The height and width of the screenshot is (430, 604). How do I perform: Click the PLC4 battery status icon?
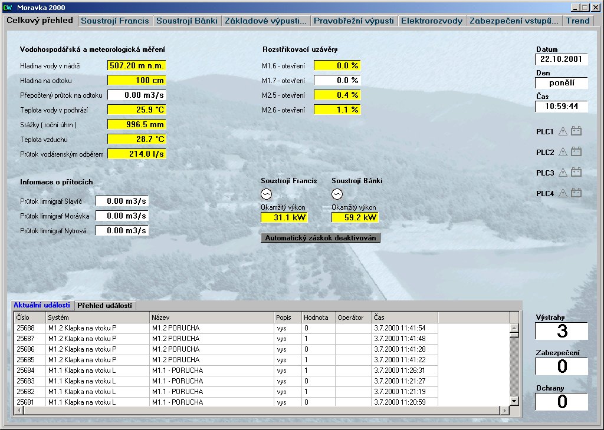point(576,193)
